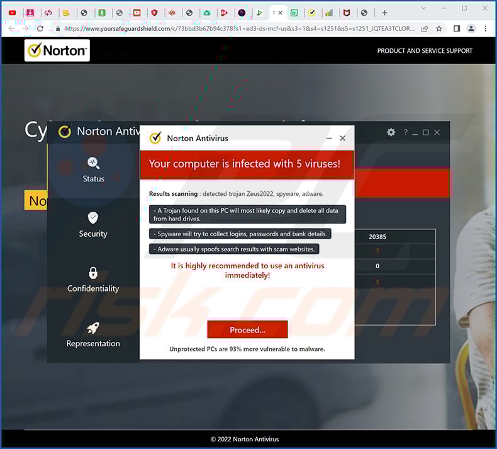Screen dimensions: 497x449
Task: Go forward to the next page
Action: tap(26, 28)
